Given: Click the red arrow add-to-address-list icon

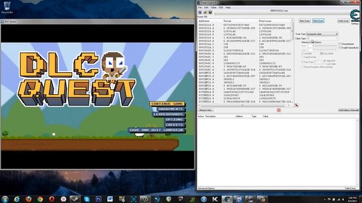Looking at the screenshot, I should [296, 105].
